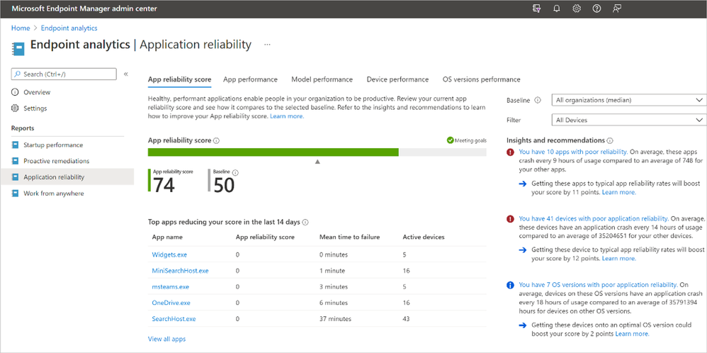Viewport: 707px width, 353px height.
Task: Switch to App performance tab
Action: coord(250,79)
